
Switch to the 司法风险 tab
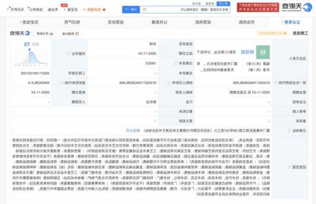[246, 22]
